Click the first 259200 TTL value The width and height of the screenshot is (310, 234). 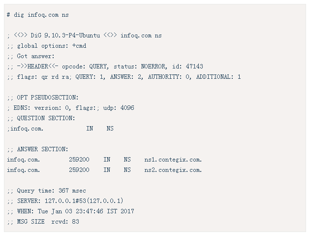[79, 160]
